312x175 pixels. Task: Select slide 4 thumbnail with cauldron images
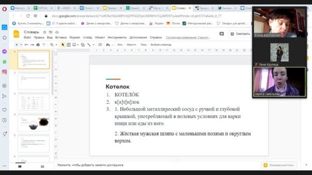click(34, 122)
